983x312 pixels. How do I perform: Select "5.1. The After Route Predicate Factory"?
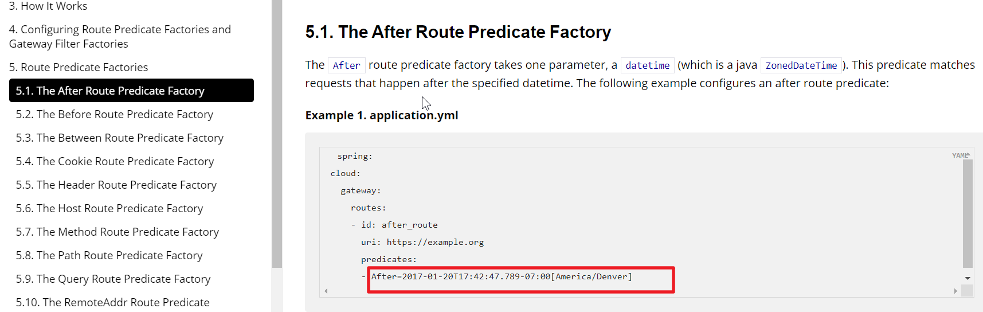pos(110,91)
